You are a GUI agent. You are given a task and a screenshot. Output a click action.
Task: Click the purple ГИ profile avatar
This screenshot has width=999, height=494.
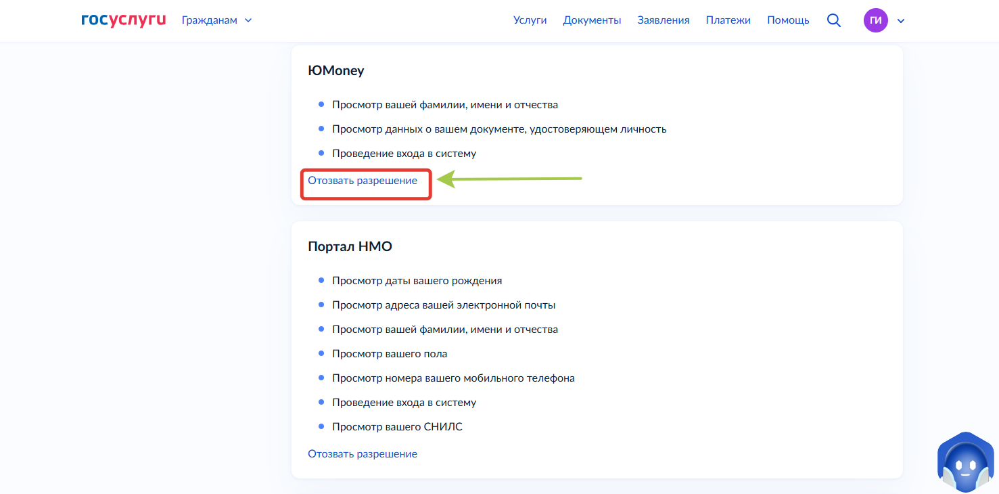875,20
